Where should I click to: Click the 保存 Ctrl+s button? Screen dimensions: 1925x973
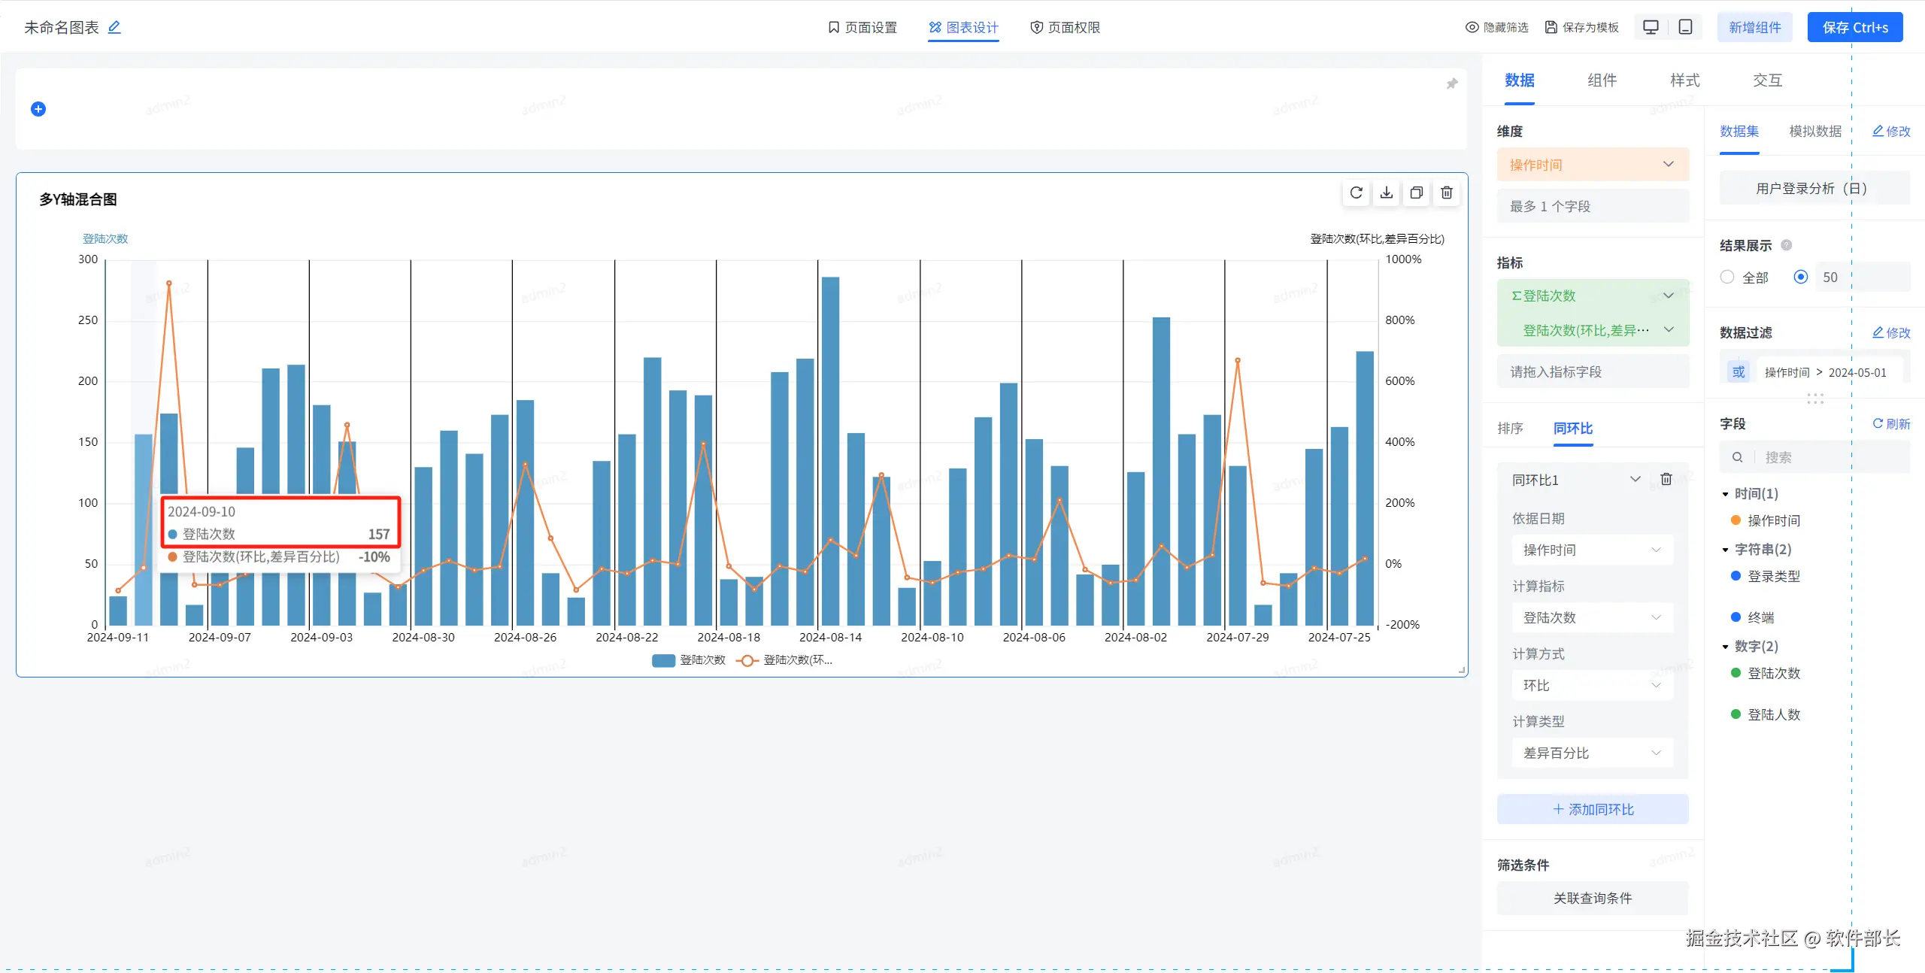[1854, 28]
